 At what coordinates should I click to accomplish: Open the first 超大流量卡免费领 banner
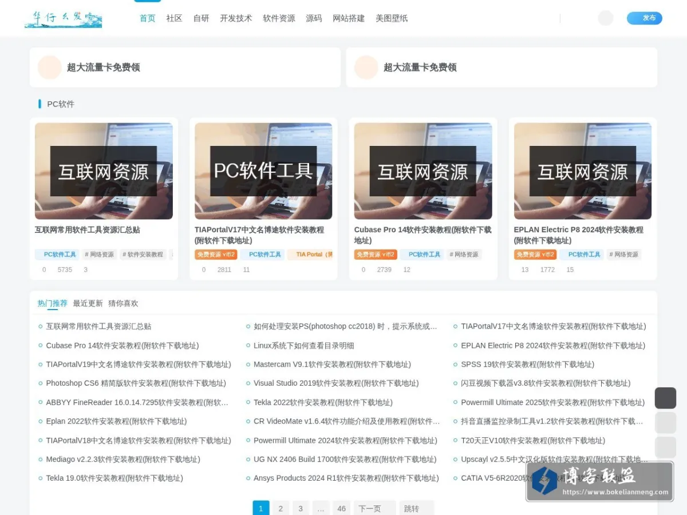point(185,68)
